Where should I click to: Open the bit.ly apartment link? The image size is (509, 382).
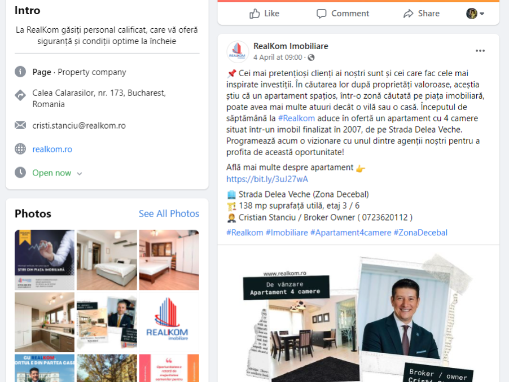click(267, 179)
